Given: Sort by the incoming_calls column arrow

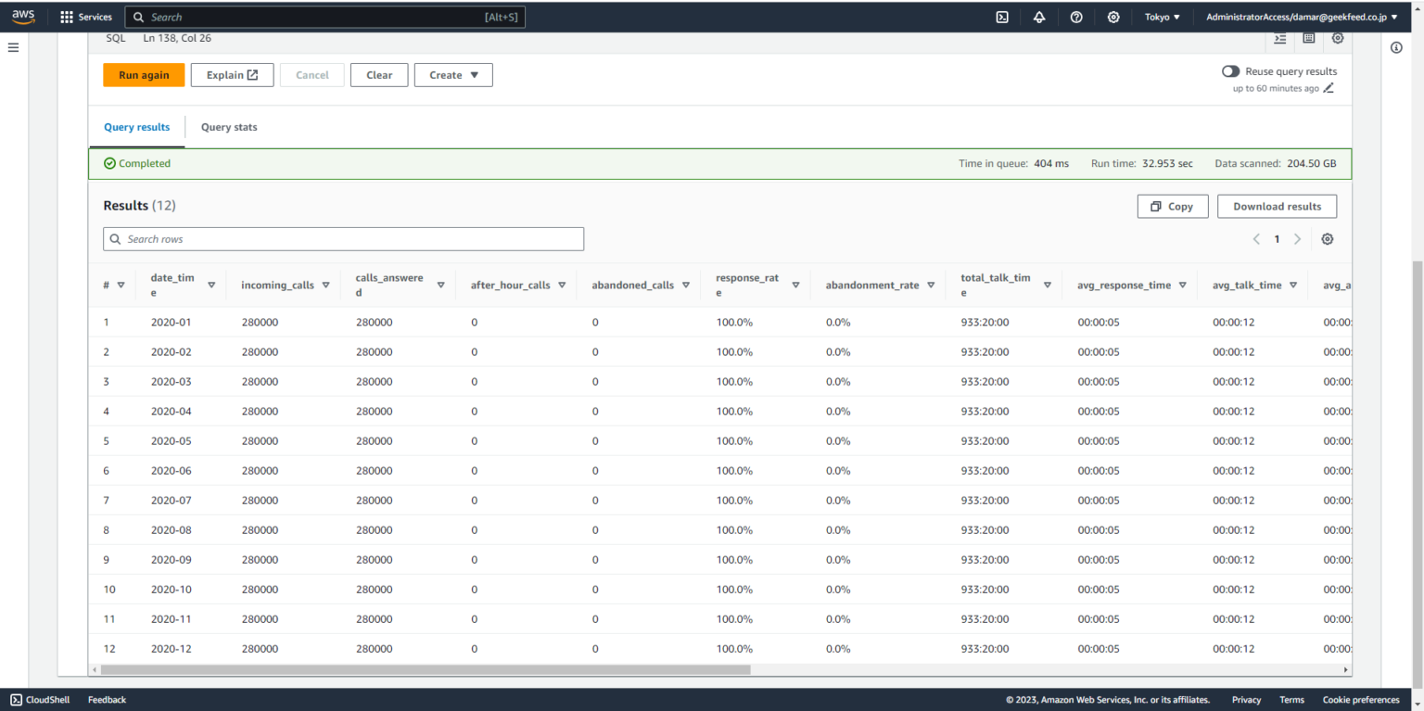Looking at the screenshot, I should (325, 286).
